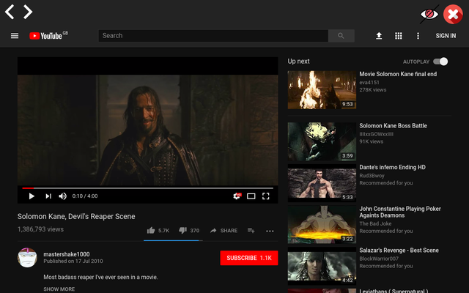Viewport: 469px width, 293px height.
Task: Open the three-dot settings menu in header
Action: click(418, 36)
